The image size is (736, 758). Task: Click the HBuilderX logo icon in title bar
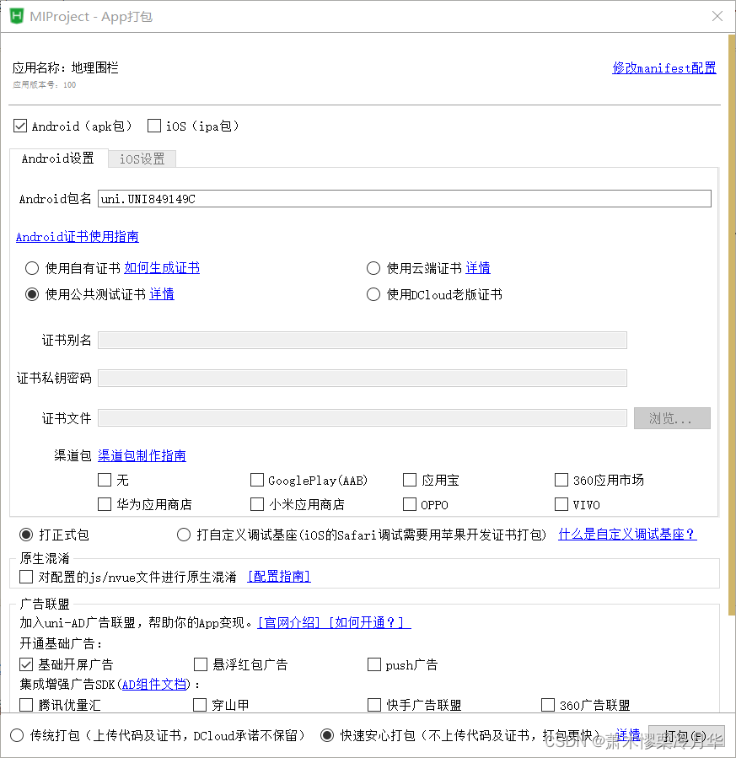17,16
